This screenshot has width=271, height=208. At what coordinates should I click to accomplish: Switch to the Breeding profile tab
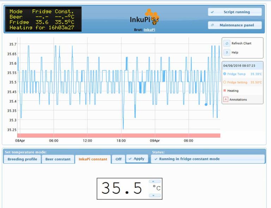22,159
